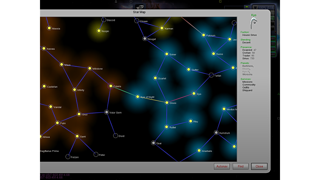Click the Eye of Night system marker

click(x=137, y=97)
